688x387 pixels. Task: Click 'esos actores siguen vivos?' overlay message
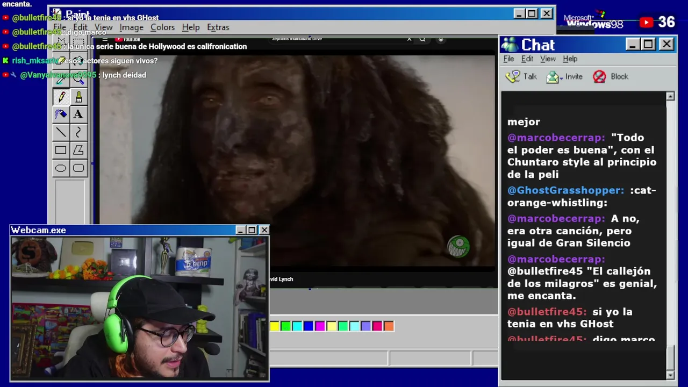[111, 61]
